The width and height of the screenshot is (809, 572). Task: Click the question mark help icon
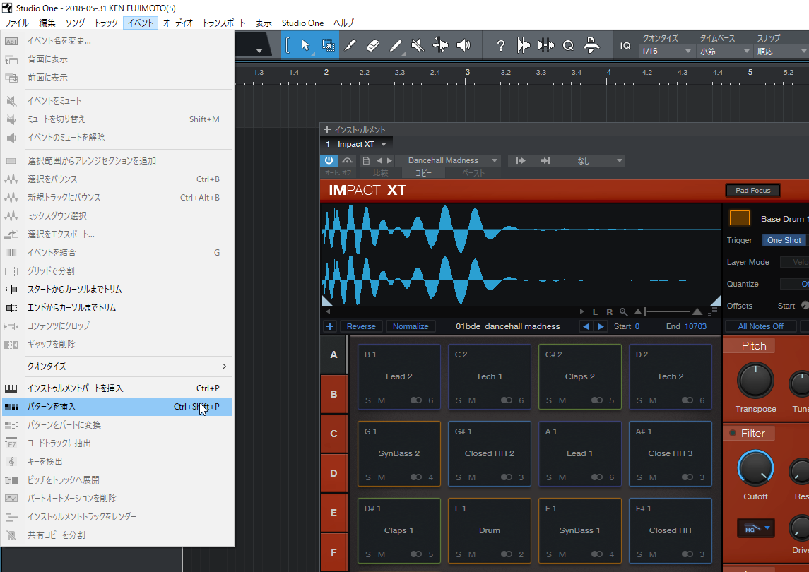(x=500, y=46)
